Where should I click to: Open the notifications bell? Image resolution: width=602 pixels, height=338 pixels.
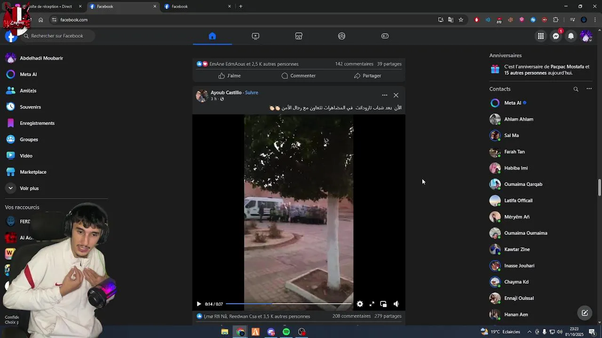[571, 36]
